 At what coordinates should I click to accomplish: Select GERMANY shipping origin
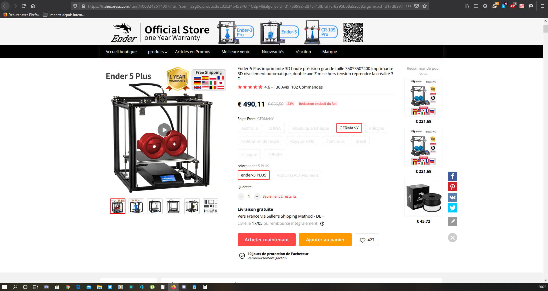pos(349,128)
